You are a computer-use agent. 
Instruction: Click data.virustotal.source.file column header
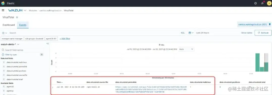coord(97,82)
